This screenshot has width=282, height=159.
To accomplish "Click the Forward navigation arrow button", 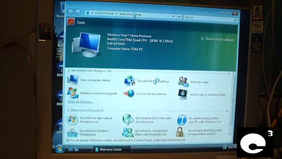I will tap(78, 12).
